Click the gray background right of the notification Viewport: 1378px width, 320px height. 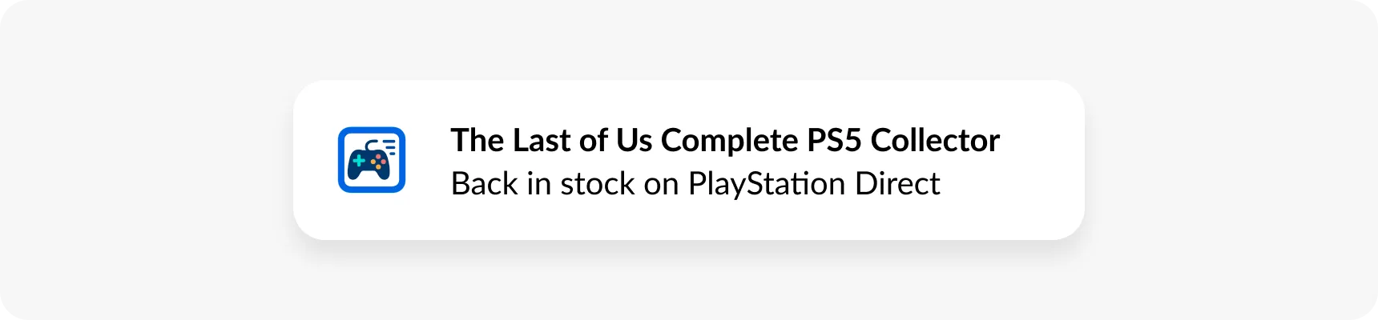(x=1234, y=160)
